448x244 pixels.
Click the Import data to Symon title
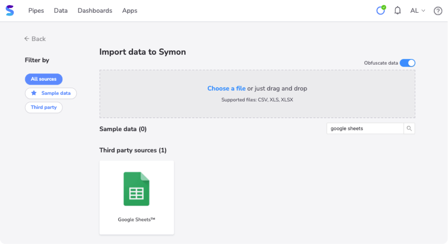tap(142, 52)
